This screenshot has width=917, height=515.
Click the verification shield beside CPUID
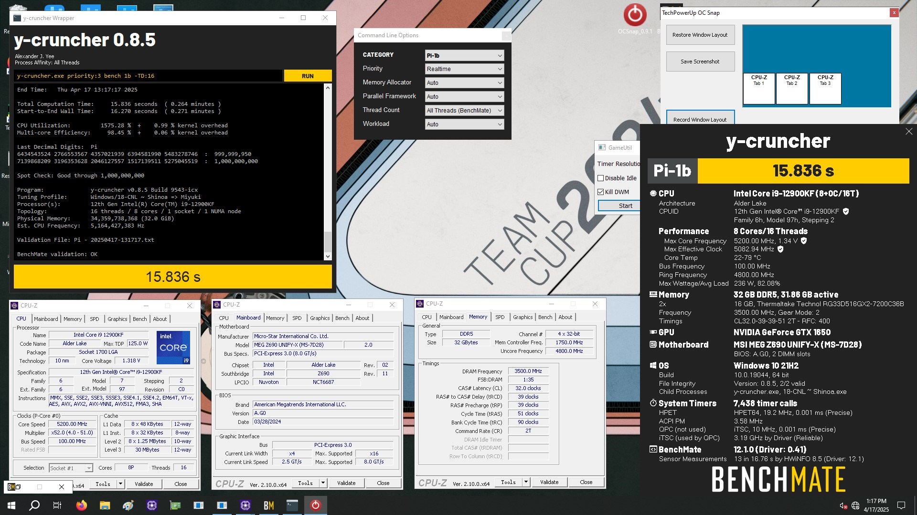click(x=846, y=212)
